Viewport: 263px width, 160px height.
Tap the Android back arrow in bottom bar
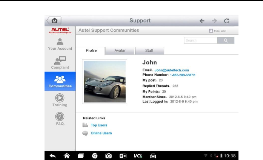pos(53,156)
